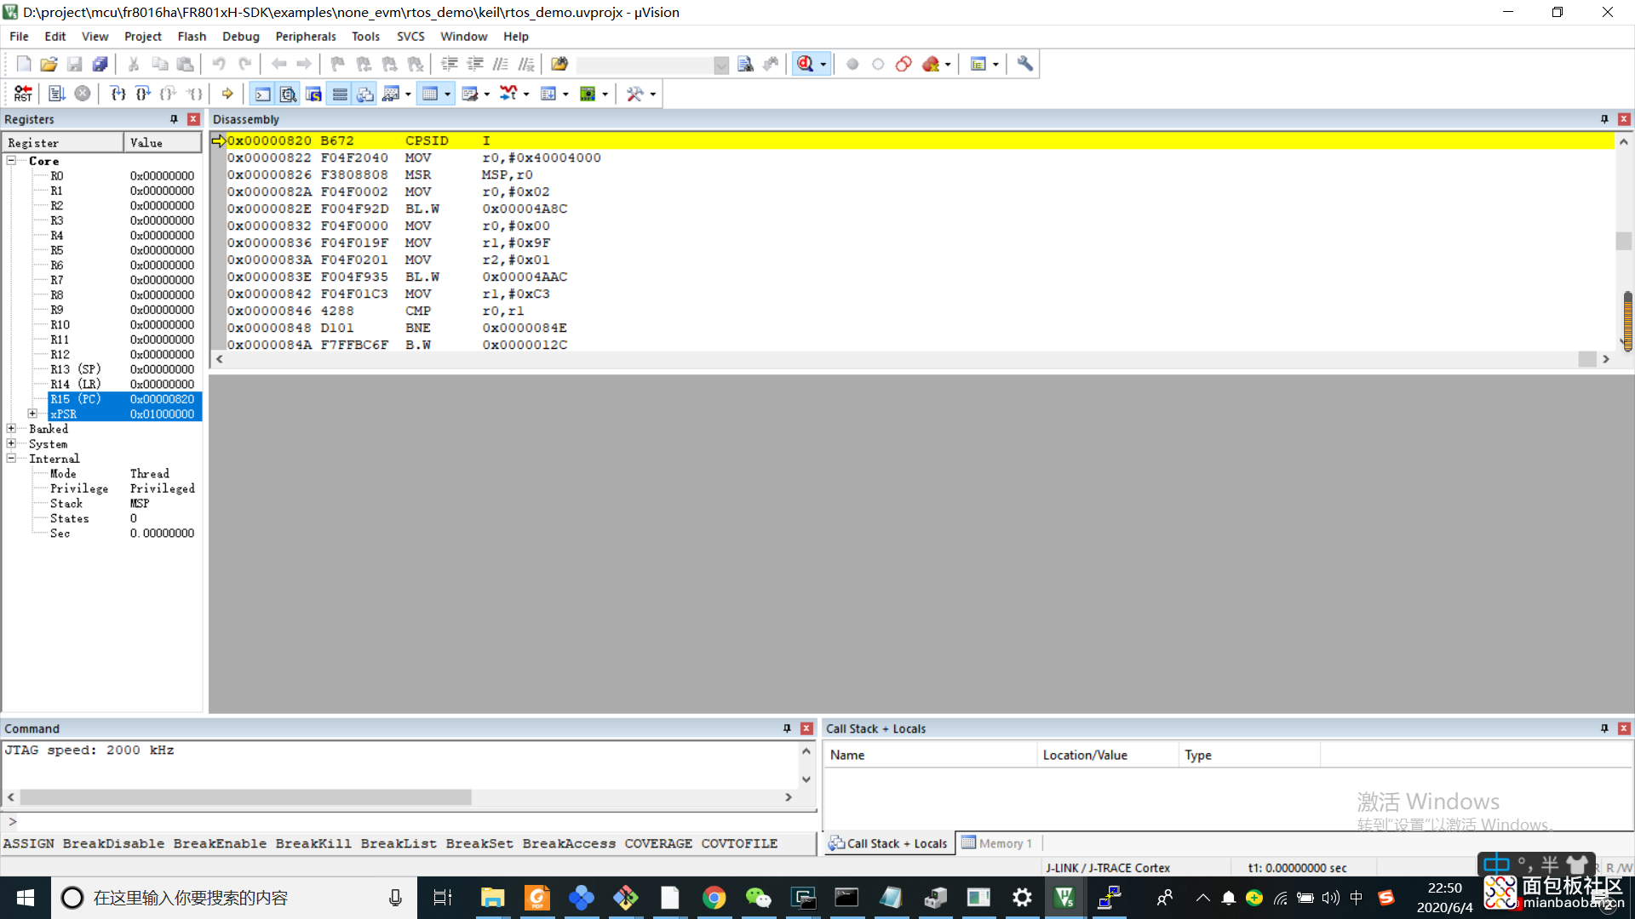Click Show Next Statement arrow icon
Viewport: 1635px width, 919px height.
(227, 94)
